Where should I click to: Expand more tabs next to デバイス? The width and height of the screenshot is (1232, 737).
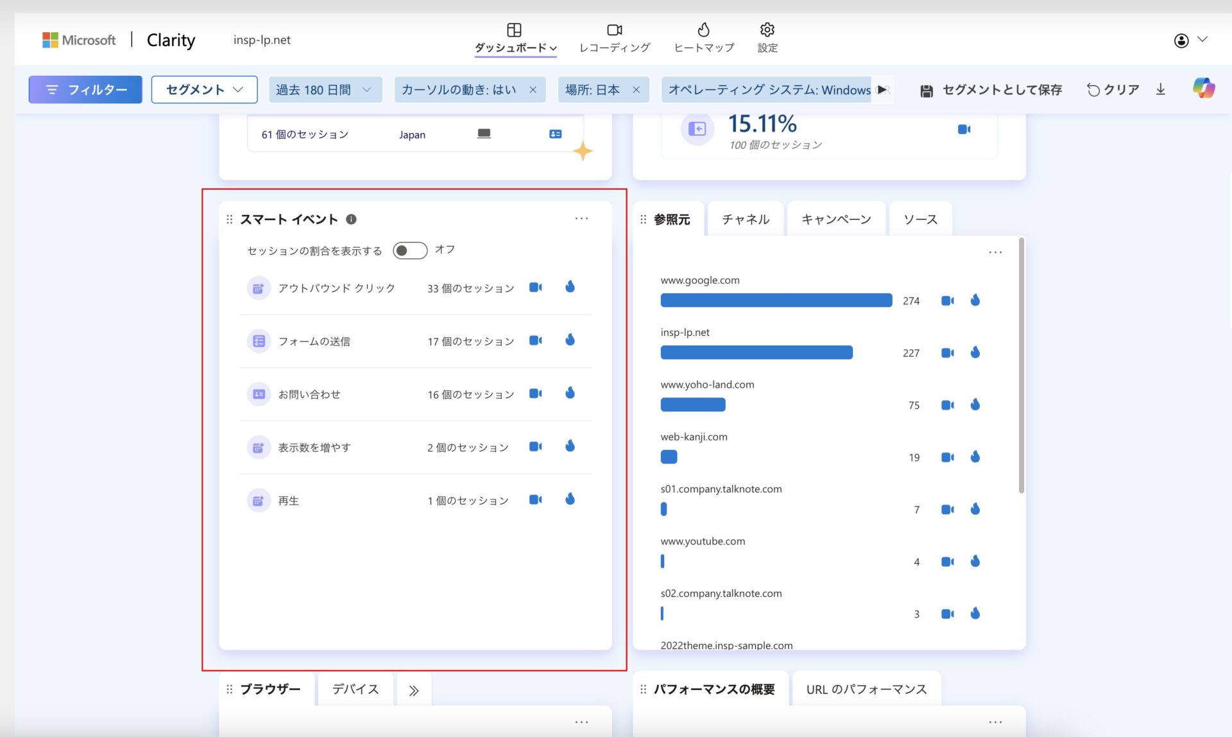[x=414, y=691]
